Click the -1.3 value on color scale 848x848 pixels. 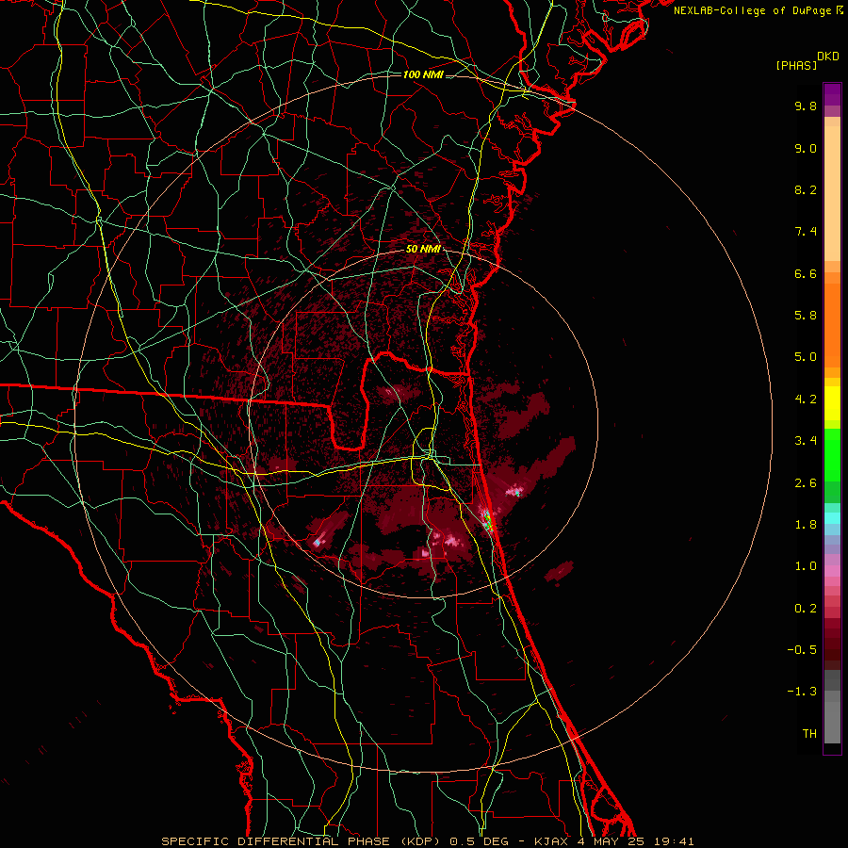[802, 692]
